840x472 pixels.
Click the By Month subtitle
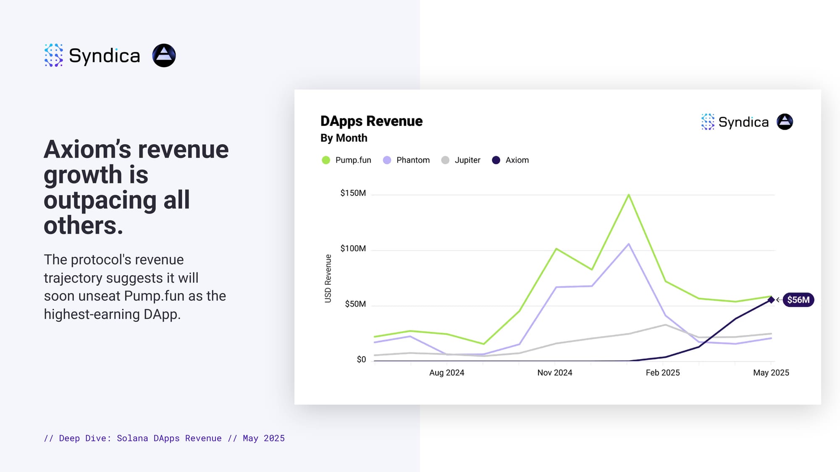click(x=344, y=138)
